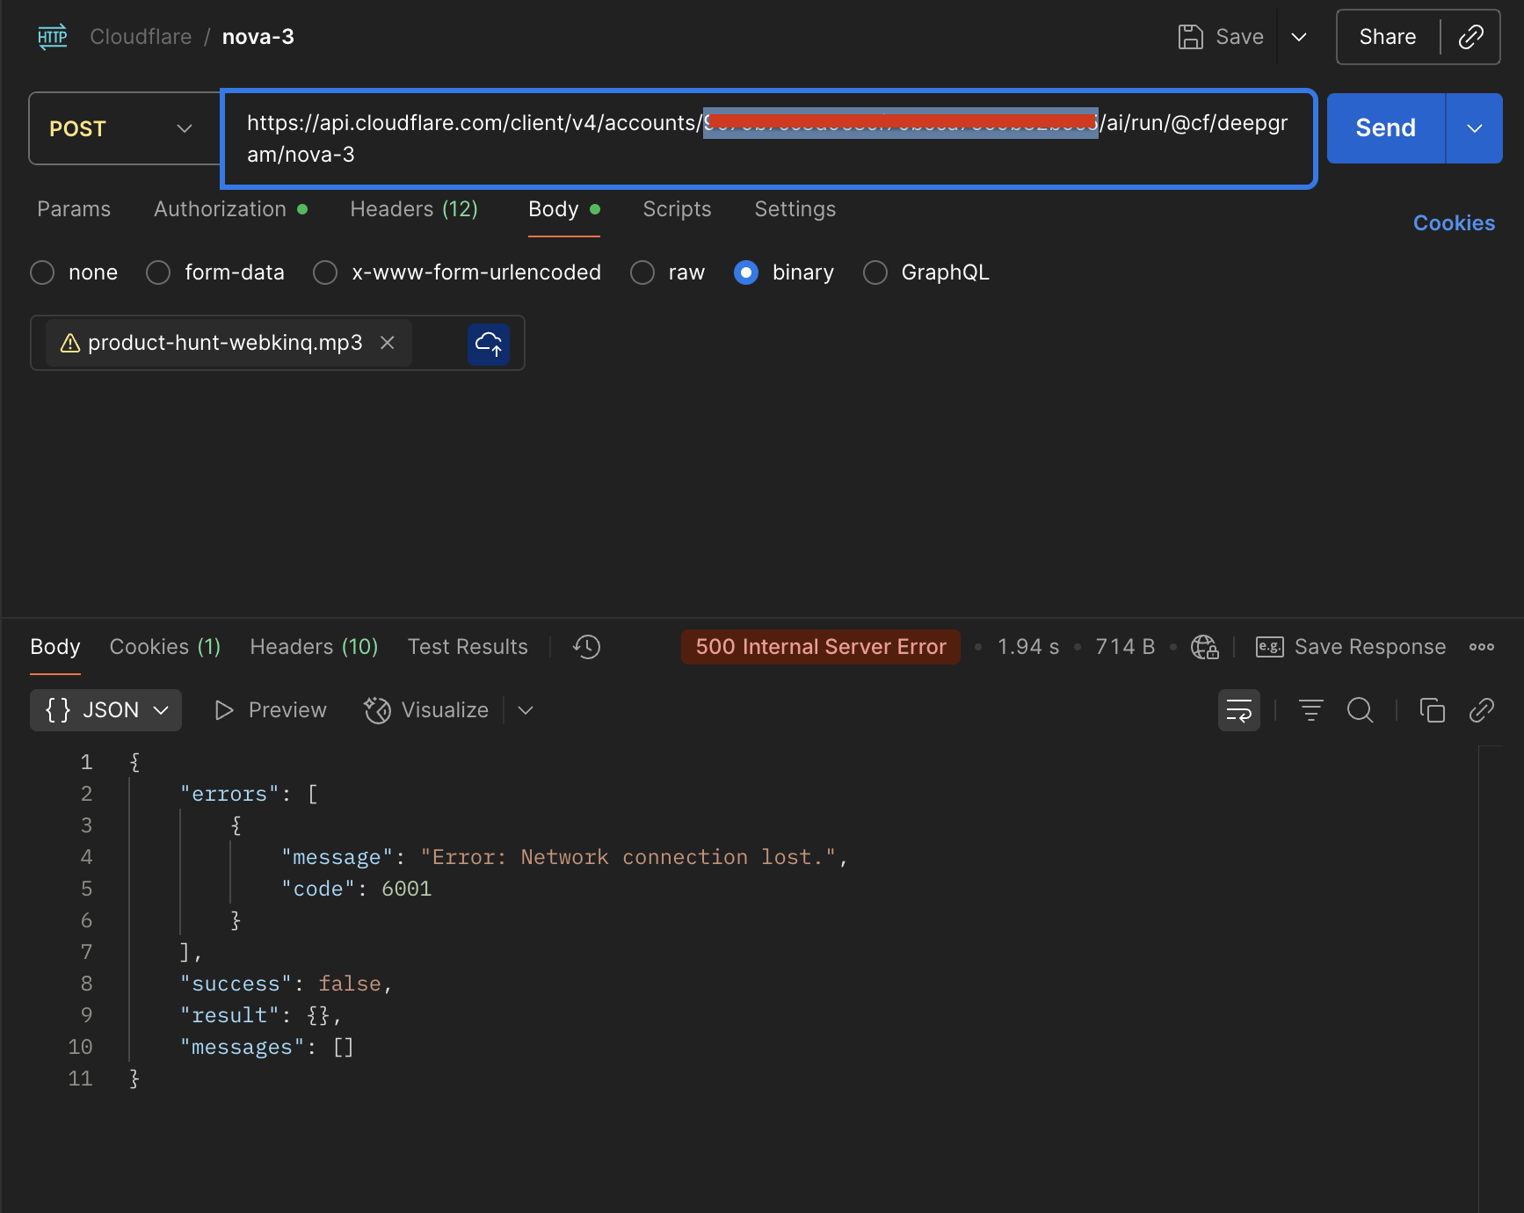The image size is (1524, 1213).
Task: Select the form-data body type
Action: [158, 272]
